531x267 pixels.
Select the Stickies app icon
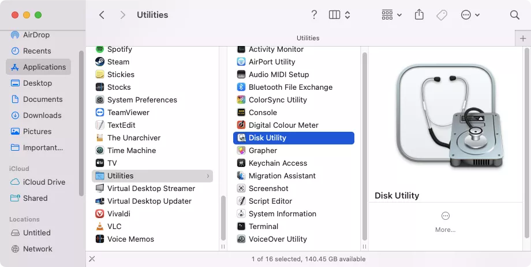click(x=99, y=74)
